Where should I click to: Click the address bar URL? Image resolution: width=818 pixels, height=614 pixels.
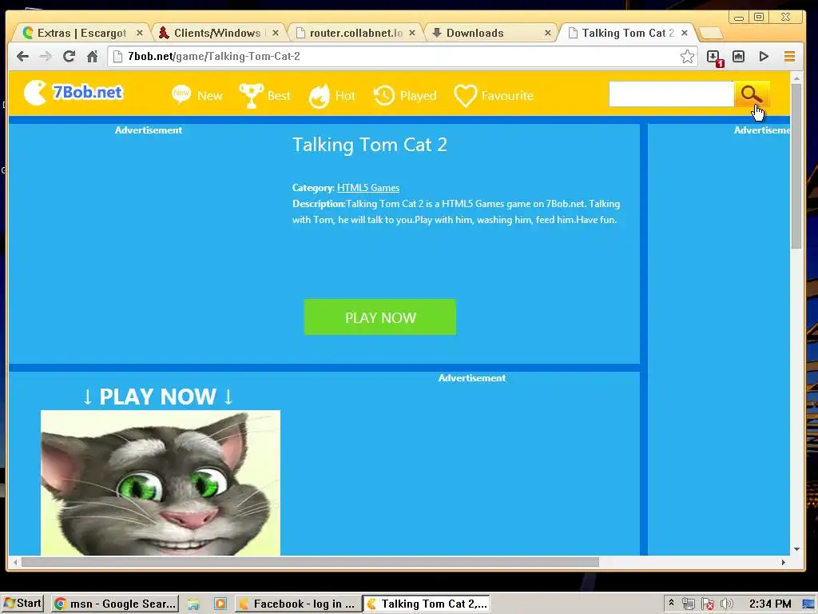214,57
